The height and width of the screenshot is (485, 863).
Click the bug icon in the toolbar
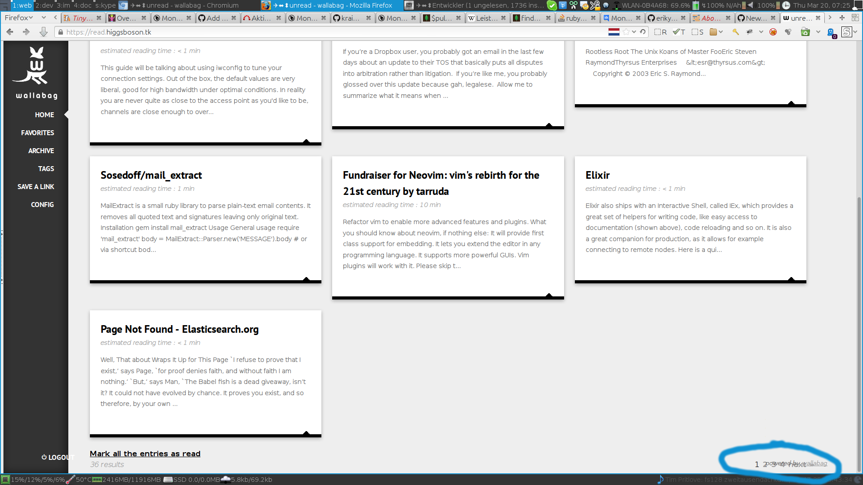pos(749,32)
